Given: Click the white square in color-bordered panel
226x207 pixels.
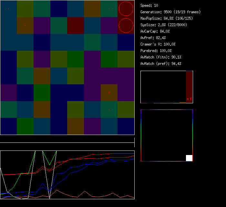Looking at the screenshot, I should point(189,158).
